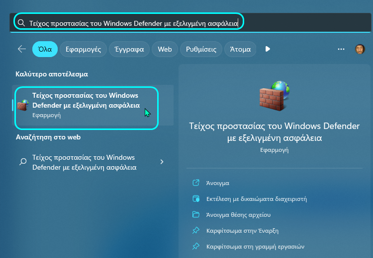Choose Άνοιγμα θέσης αρχείου
The width and height of the screenshot is (373, 258).
click(x=238, y=215)
